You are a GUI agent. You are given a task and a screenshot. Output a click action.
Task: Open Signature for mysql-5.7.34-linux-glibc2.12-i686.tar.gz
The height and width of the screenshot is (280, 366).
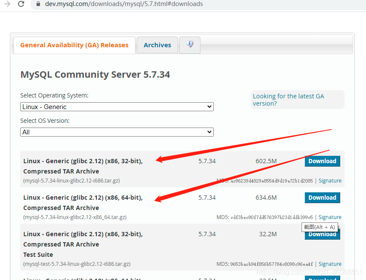(x=330, y=181)
